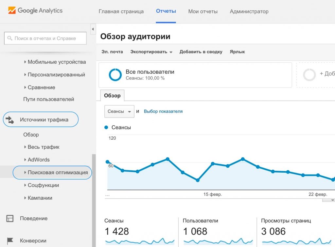
Task: Open the Сеансы metric dropdown
Action: click(x=119, y=111)
